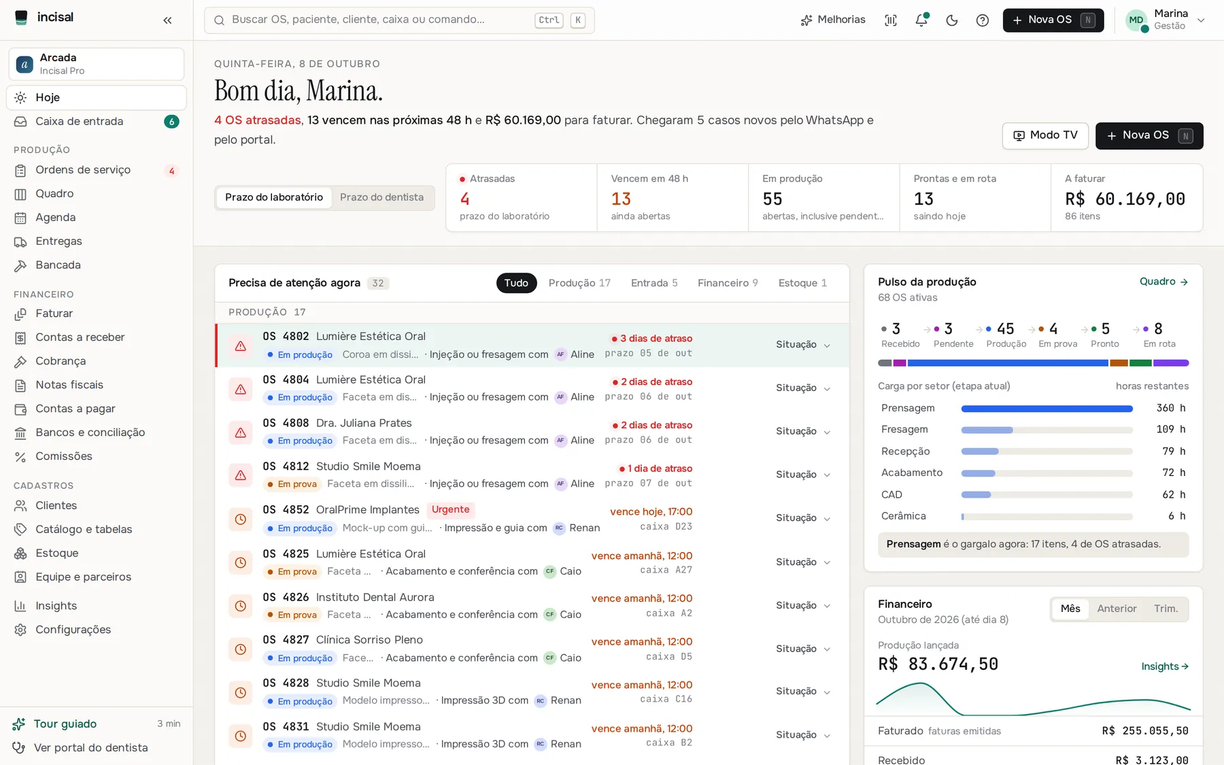Open Comissões page
Screen dimensions: 1224x765
(x=97, y=456)
